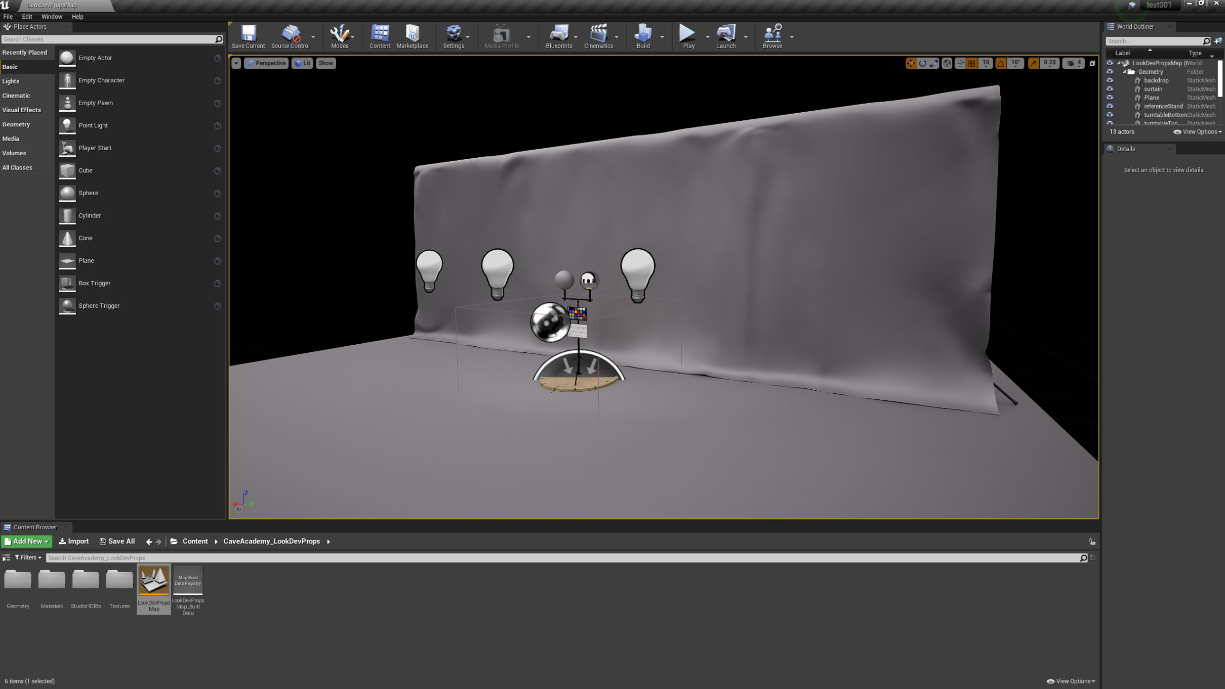
Task: Click the Add New button
Action: [x=26, y=541]
